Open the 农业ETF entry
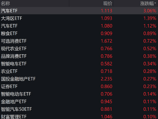This screenshot has width=158, height=119. tap(79, 71)
